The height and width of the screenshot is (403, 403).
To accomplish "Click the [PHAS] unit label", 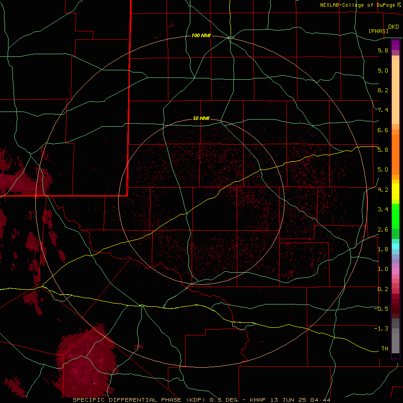I will 378,31.
